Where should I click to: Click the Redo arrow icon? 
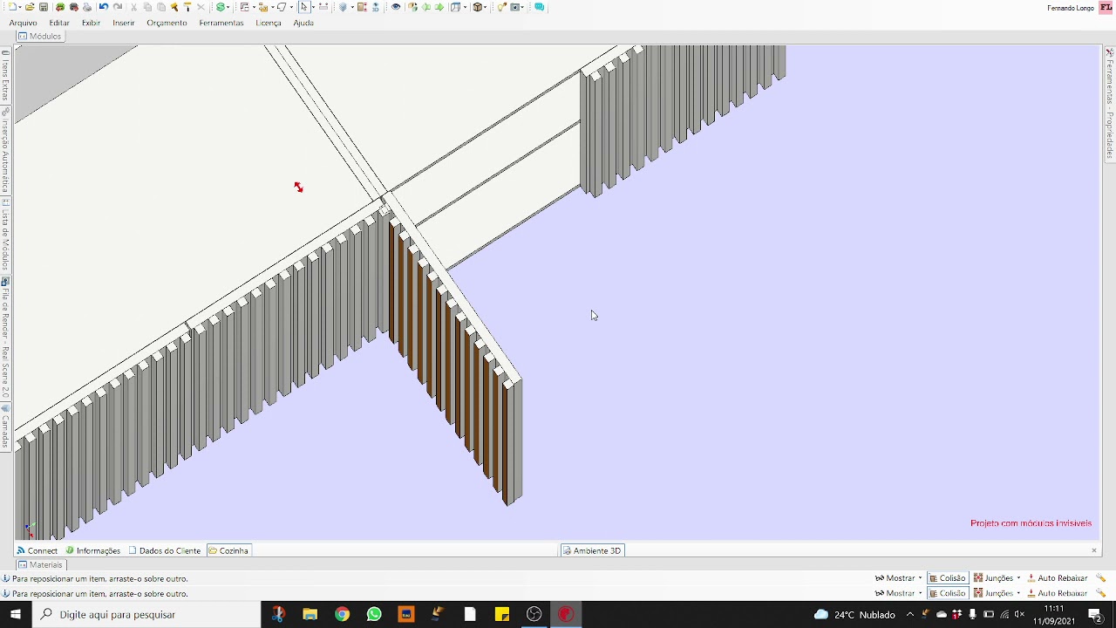click(x=118, y=7)
